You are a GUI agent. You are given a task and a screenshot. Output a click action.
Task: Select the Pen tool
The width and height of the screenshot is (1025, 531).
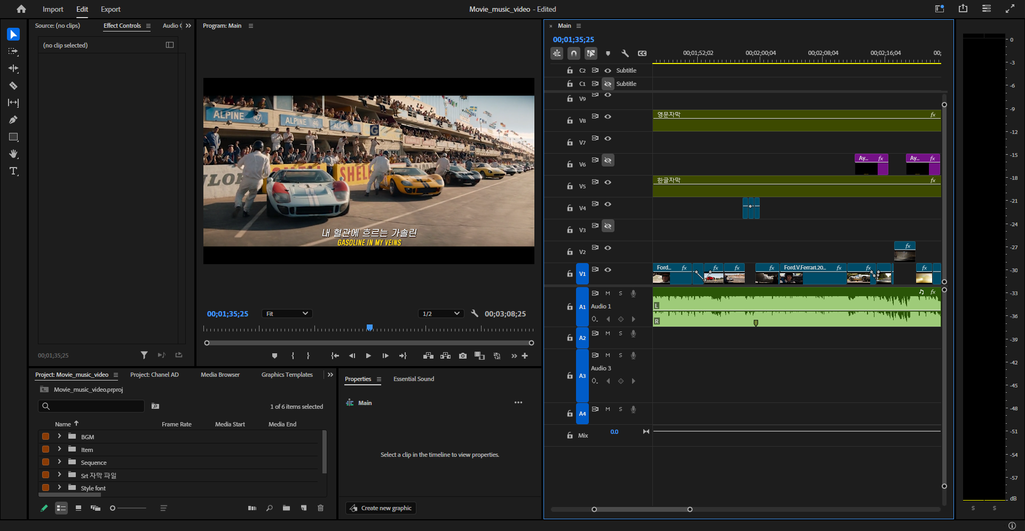[13, 120]
